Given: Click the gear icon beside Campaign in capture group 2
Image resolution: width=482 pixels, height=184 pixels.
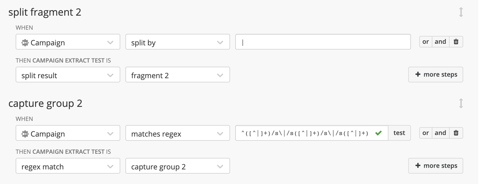Looking at the screenshot, I should [x=25, y=134].
